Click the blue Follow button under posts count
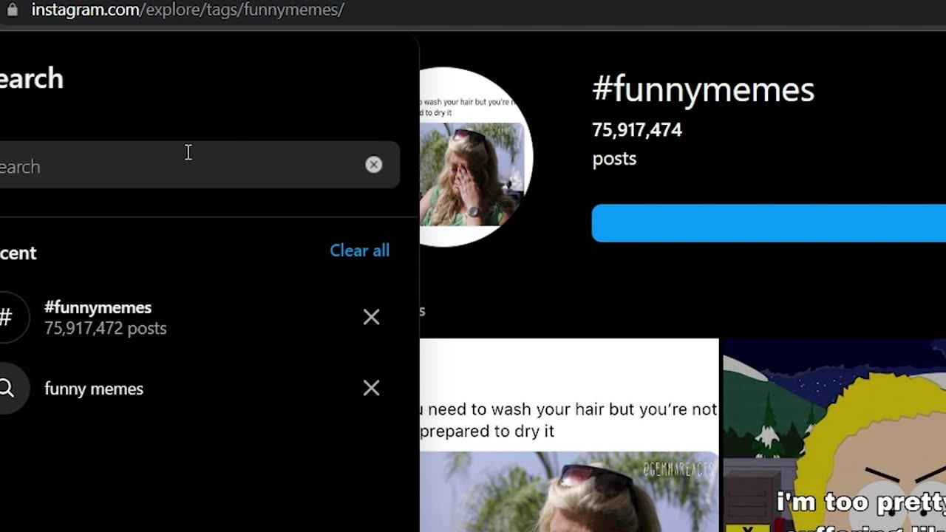946x532 pixels. 769,223
